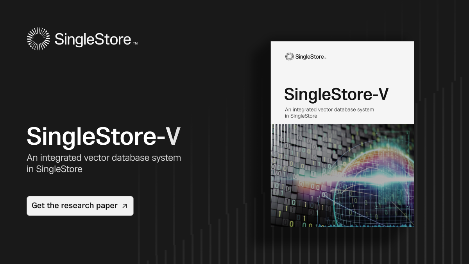Click the arrow icon in the button
The image size is (469, 264).
point(125,205)
